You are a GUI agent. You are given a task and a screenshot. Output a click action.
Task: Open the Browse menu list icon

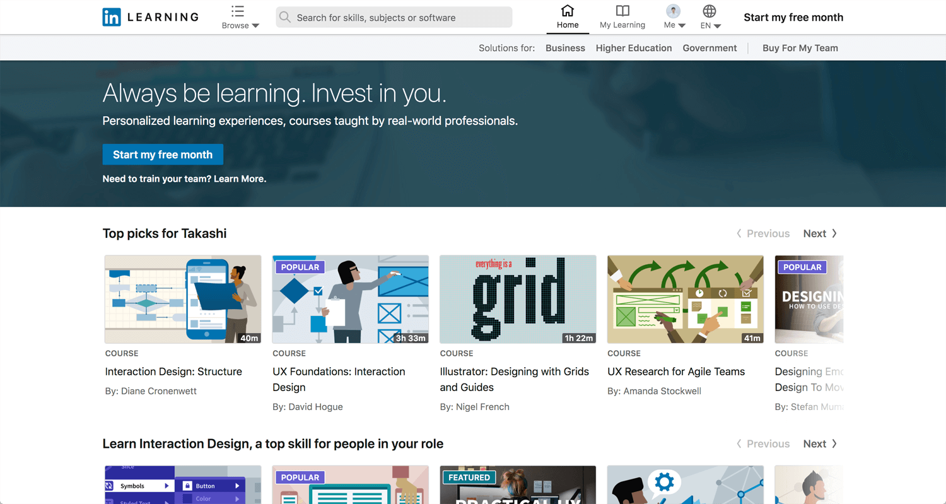coord(238,11)
